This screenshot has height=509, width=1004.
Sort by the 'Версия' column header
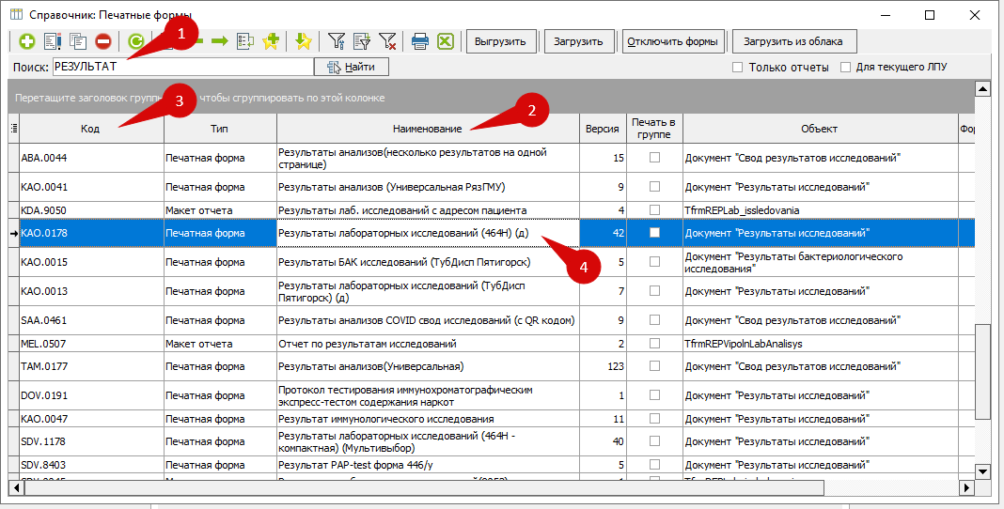[602, 129]
